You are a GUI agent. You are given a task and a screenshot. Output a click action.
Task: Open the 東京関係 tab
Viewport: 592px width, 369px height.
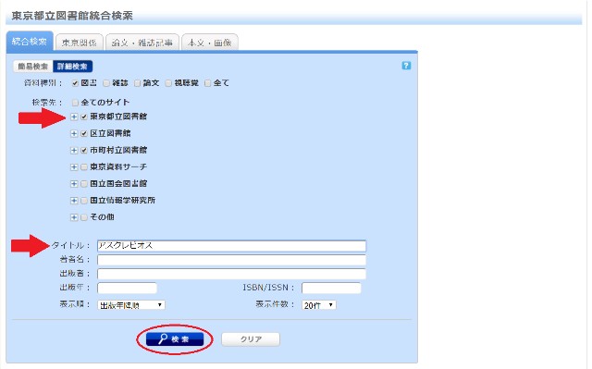click(80, 43)
